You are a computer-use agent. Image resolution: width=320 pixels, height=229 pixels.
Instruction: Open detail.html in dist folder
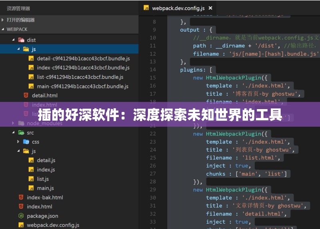coord(45,96)
